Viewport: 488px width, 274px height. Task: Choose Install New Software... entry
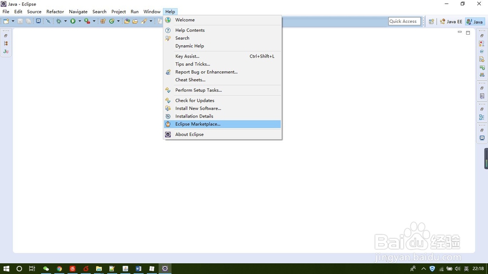(x=223, y=108)
